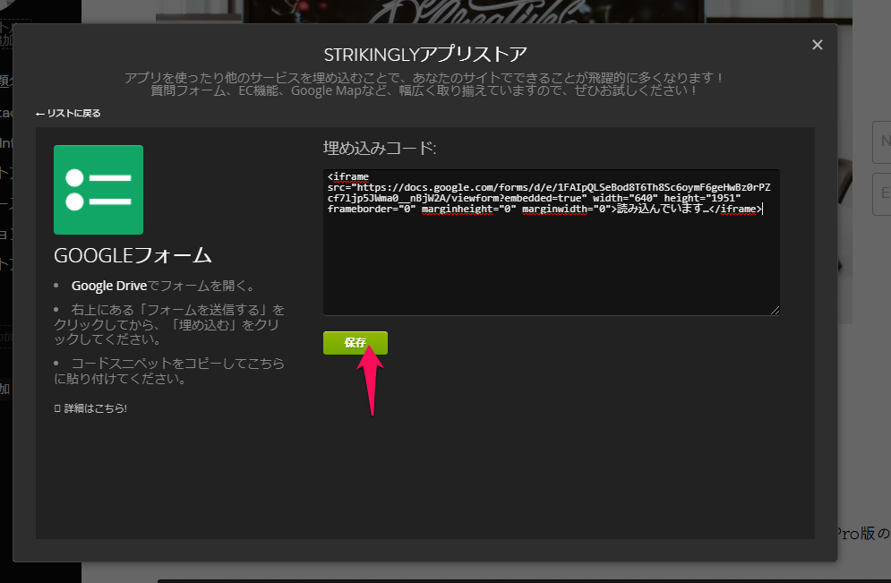The width and height of the screenshot is (891, 583).
Task: Save the embed code with 保存 button
Action: coord(356,343)
